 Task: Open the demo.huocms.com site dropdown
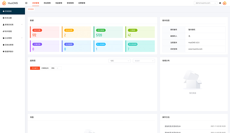click(206, 3)
